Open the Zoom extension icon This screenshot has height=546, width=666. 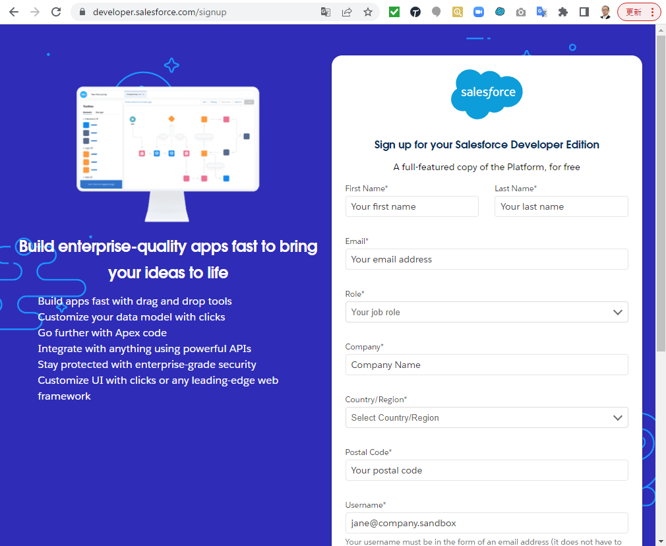[x=478, y=12]
